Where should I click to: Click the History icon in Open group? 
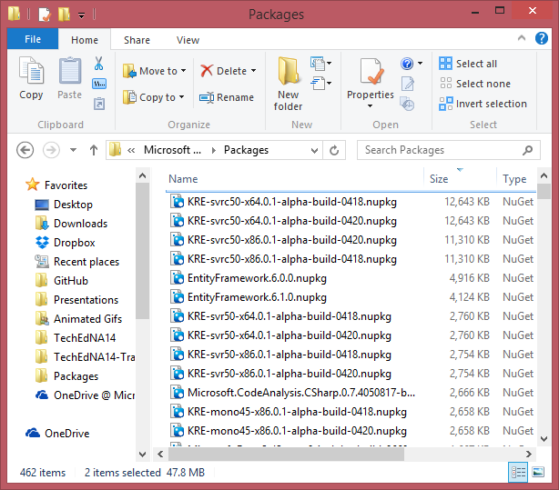407,104
